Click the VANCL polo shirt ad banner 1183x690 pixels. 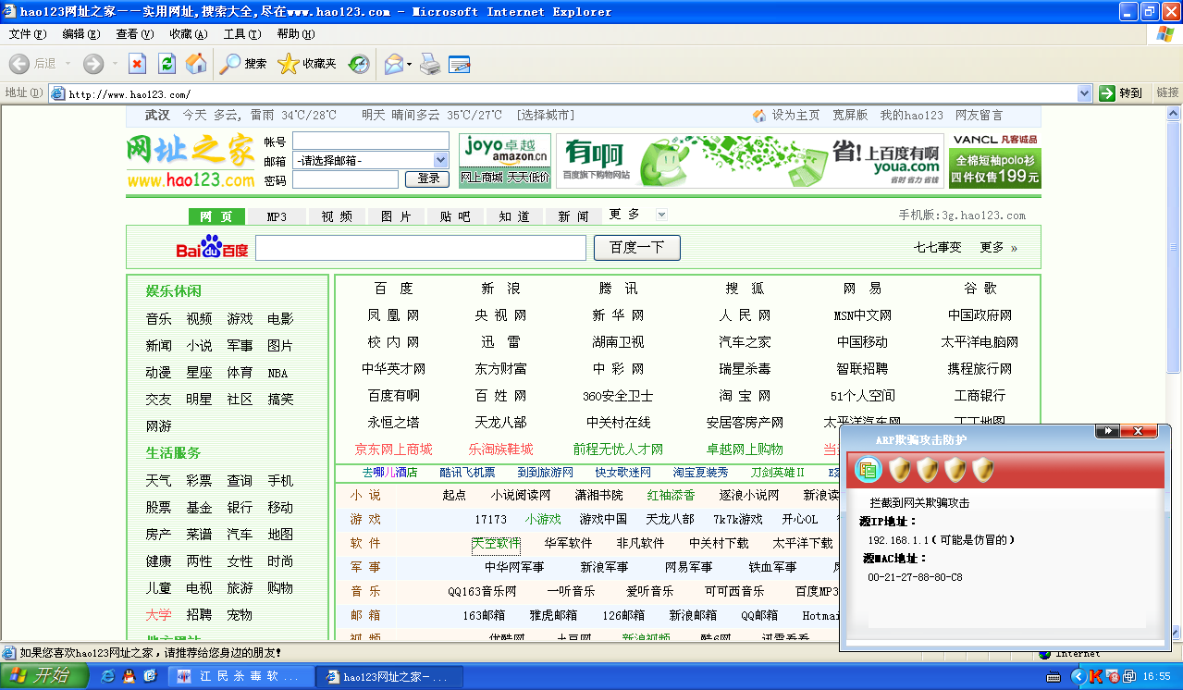coord(994,161)
